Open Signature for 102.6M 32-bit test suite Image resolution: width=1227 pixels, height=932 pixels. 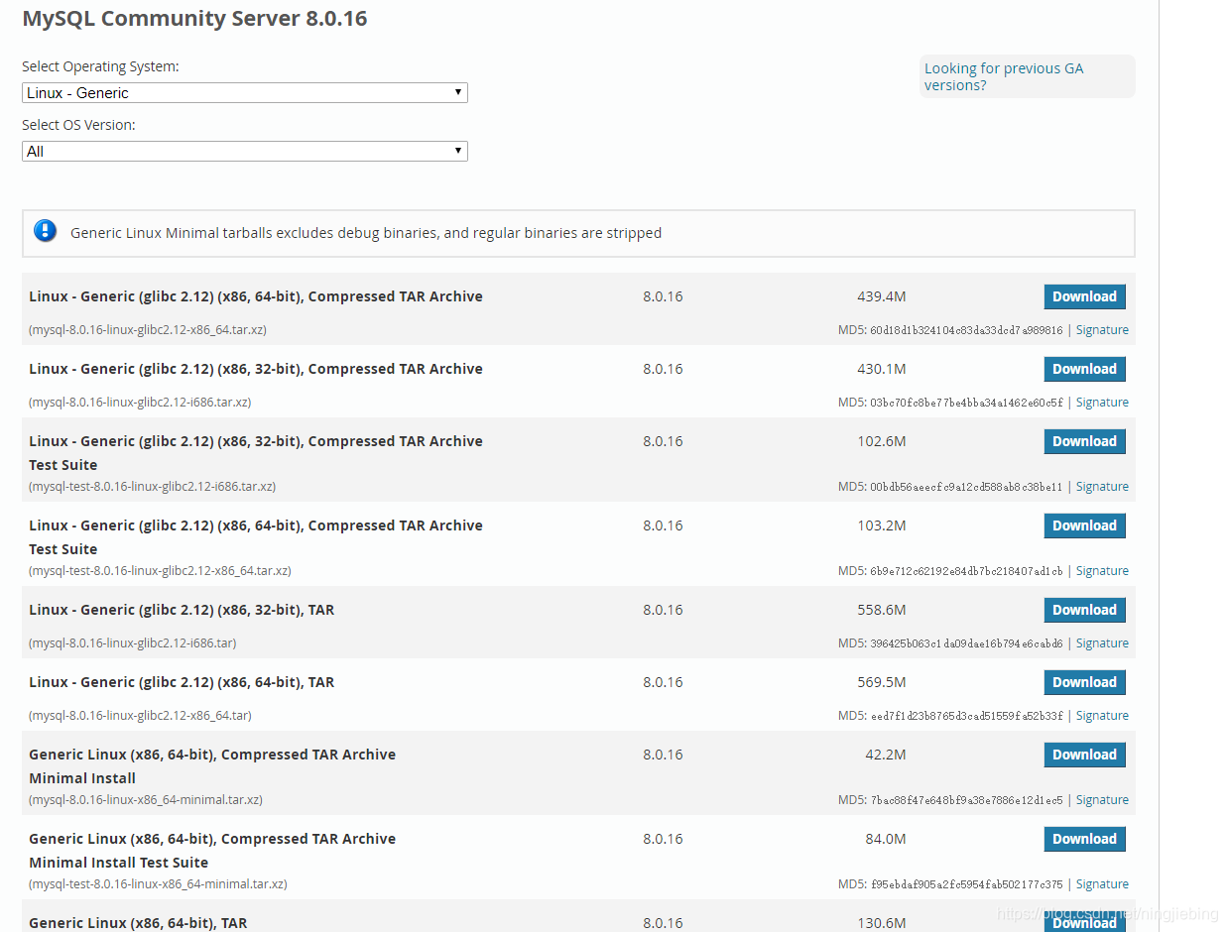(1102, 487)
